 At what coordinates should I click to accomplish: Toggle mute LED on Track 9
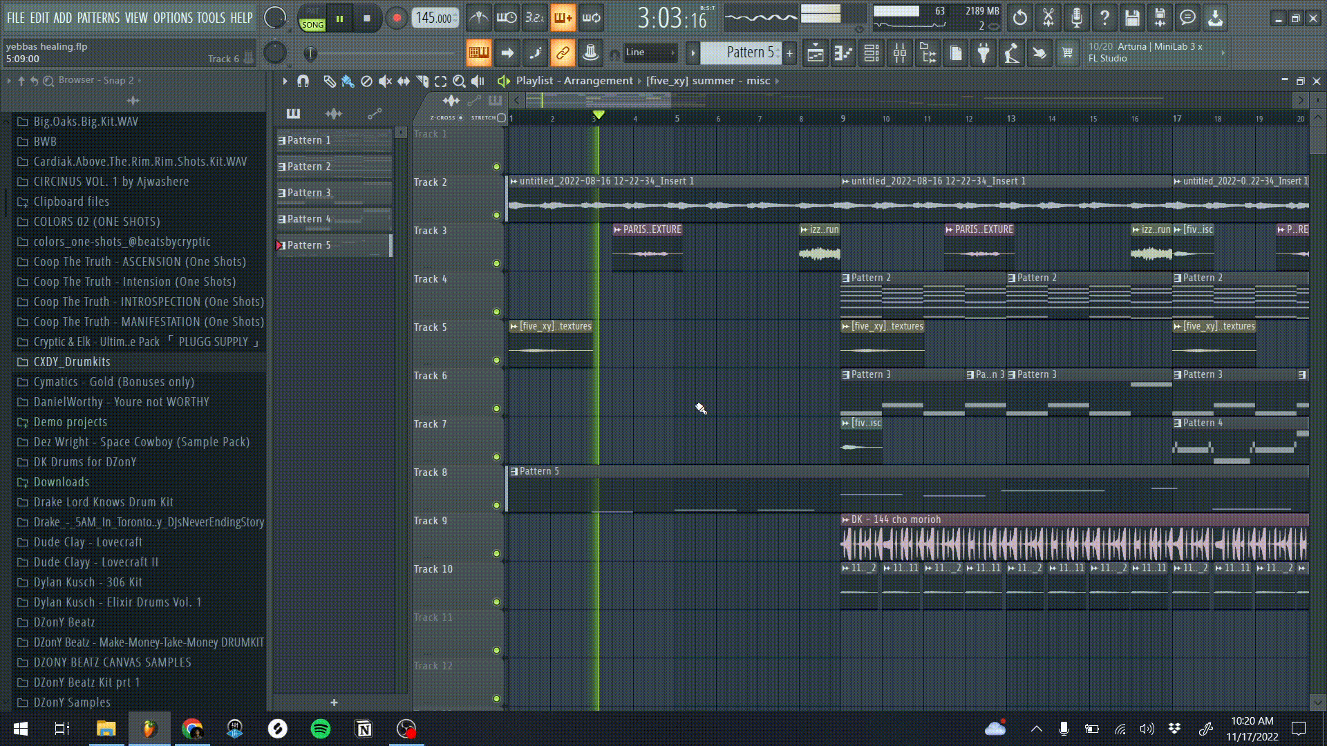coord(496,554)
